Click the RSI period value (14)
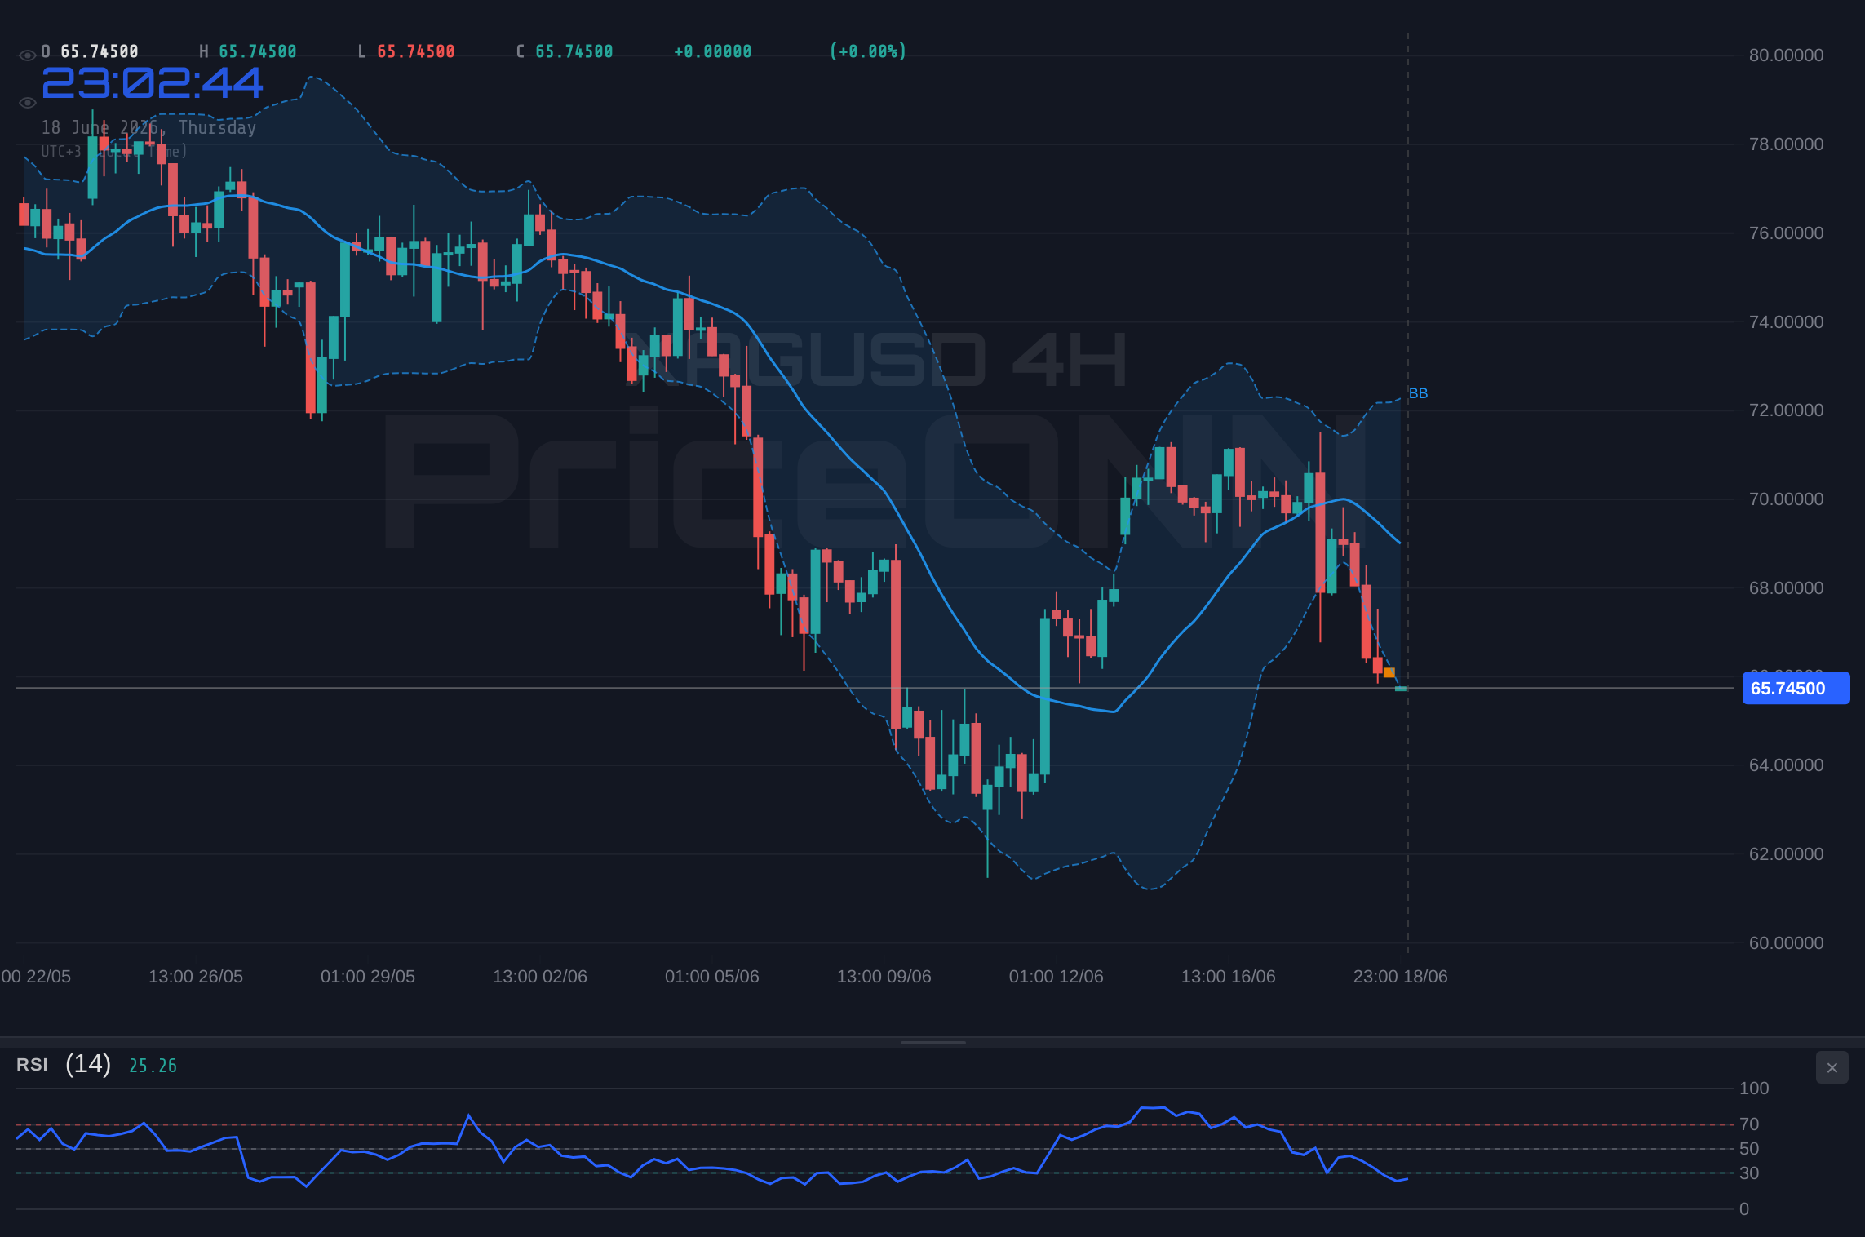1865x1237 pixels. point(88,1064)
